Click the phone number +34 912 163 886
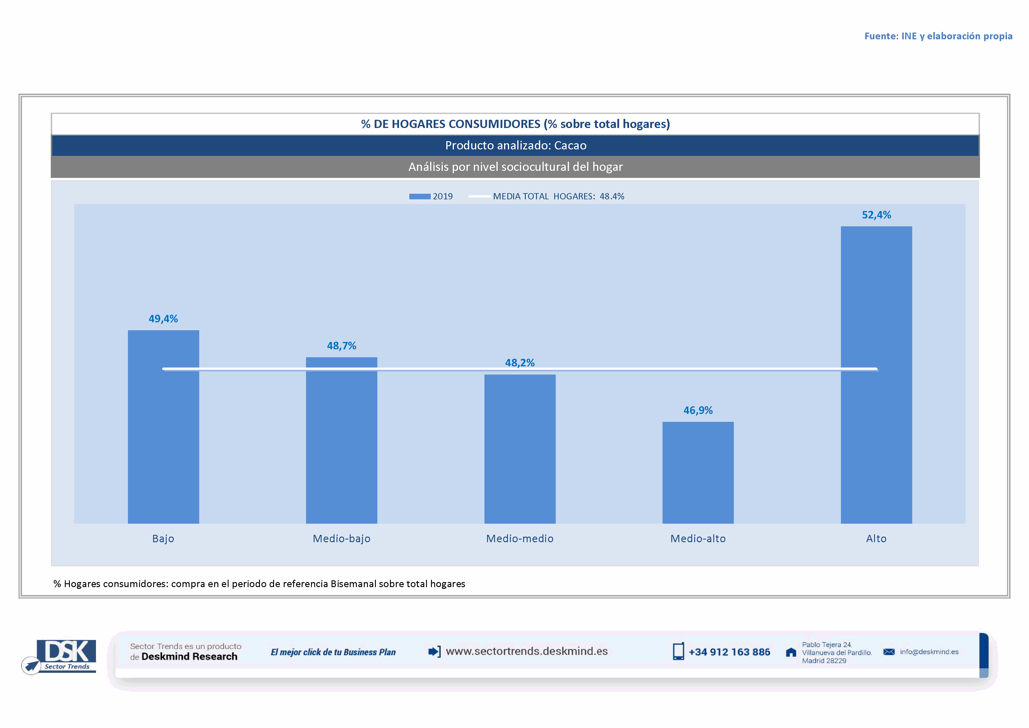1029x728 pixels. pyautogui.click(x=729, y=652)
